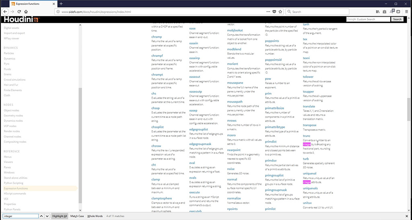Reload the page with the refresh icon
This screenshot has width=412, height=220.
(20, 12)
